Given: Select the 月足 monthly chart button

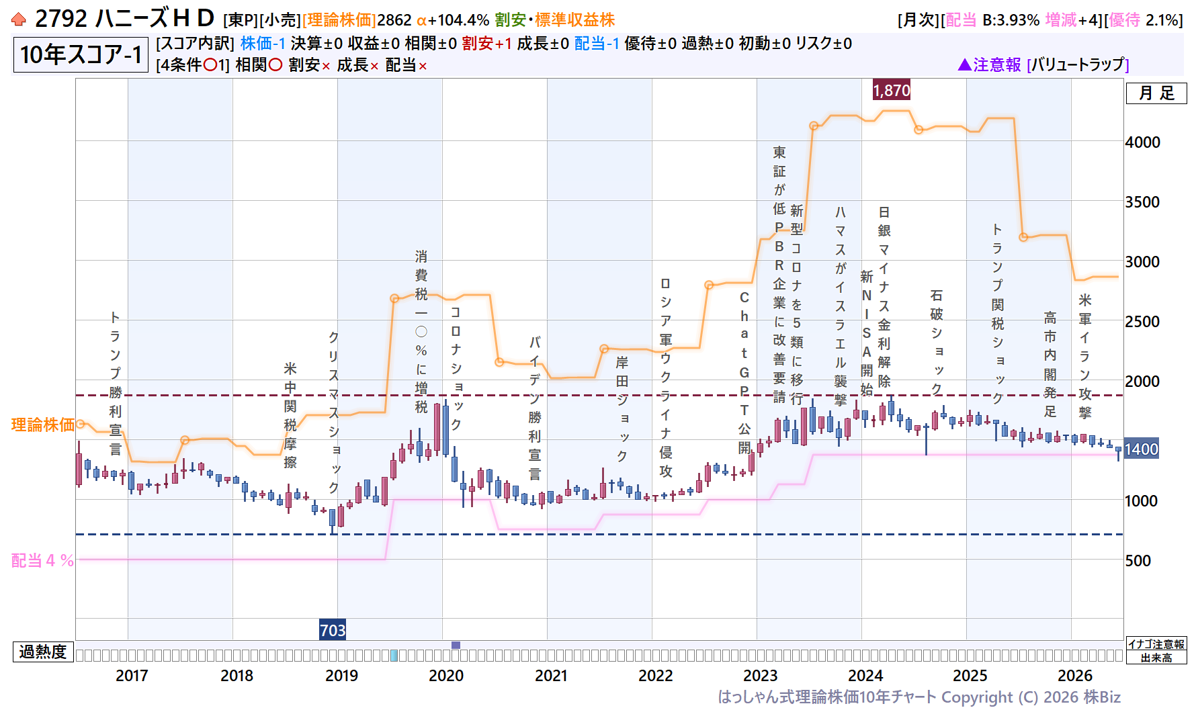Looking at the screenshot, I should [x=1156, y=93].
